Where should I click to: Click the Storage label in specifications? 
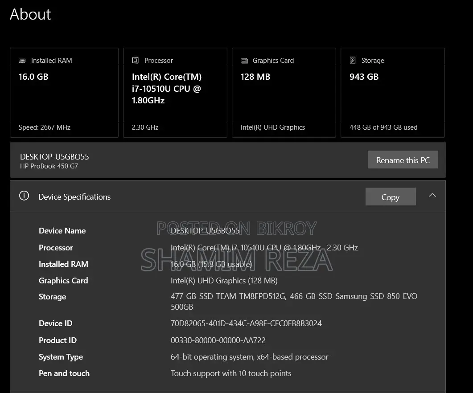pyautogui.click(x=53, y=297)
